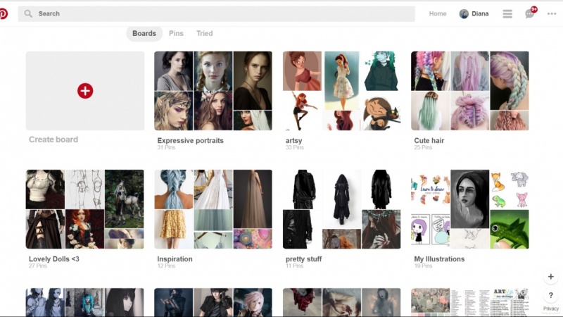This screenshot has height=317, width=563.
Task: Click the floating plus add button
Action: tap(551, 277)
